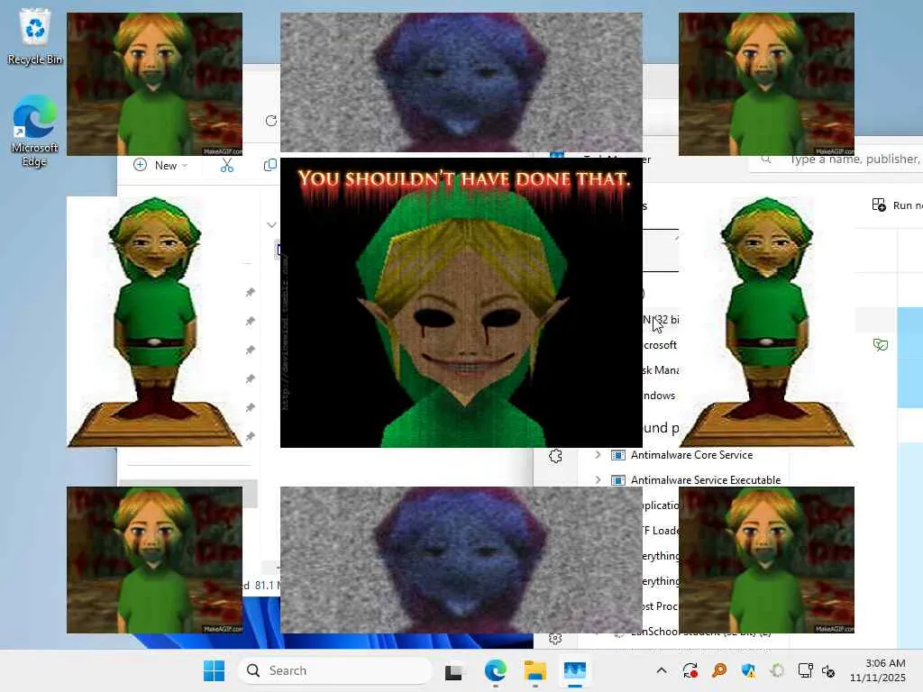Collapse the File Explorer navigation chevron

271,224
